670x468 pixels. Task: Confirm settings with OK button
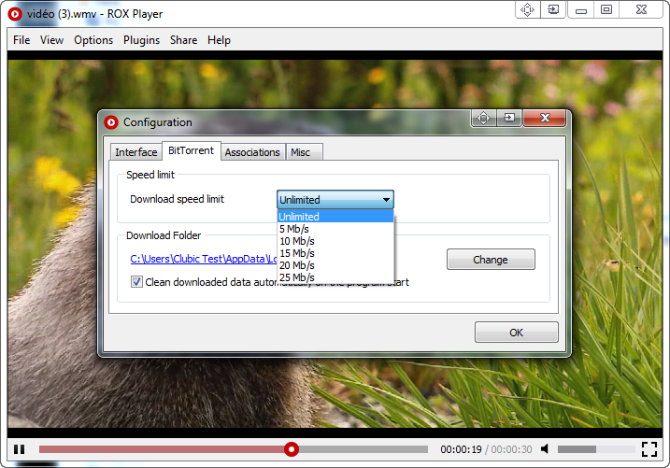pos(516,333)
